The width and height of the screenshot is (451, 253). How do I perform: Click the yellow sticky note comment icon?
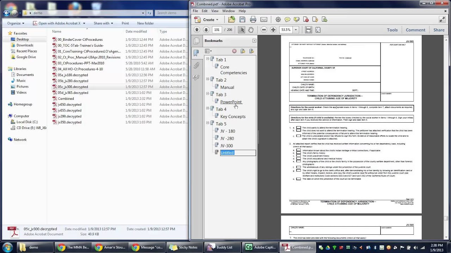click(288, 20)
